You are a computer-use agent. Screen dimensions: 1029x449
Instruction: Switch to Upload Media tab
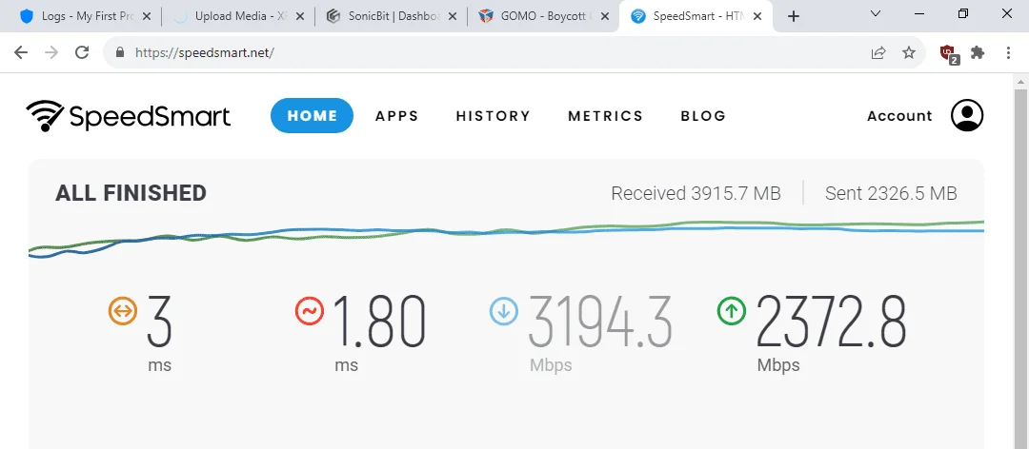[237, 16]
